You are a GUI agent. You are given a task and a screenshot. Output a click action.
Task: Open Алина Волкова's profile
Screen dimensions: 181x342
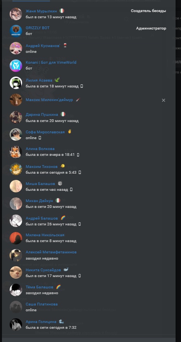[x=40, y=149]
